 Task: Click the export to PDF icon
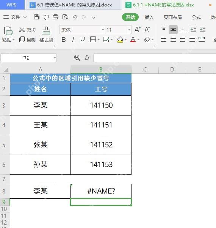click(x=46, y=17)
